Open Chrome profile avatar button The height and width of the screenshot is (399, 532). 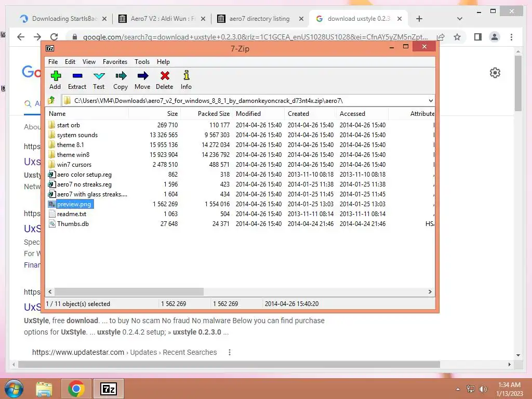pos(495,37)
